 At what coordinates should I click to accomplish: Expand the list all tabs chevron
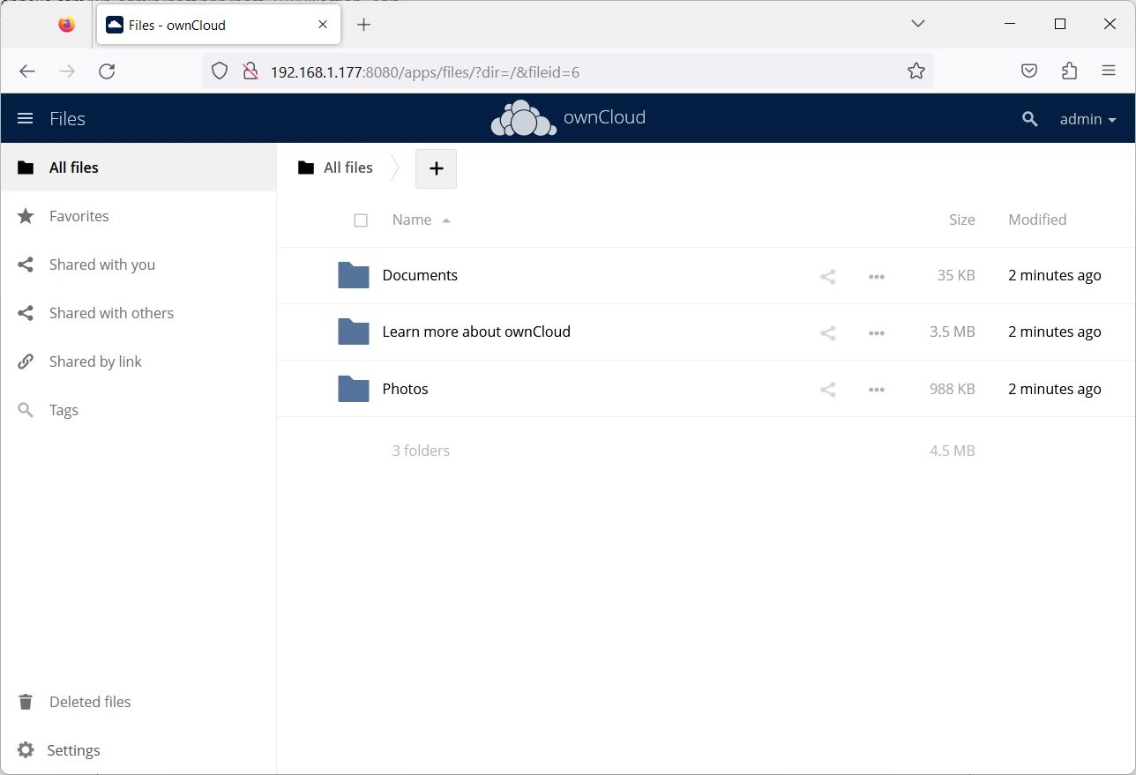(x=917, y=24)
